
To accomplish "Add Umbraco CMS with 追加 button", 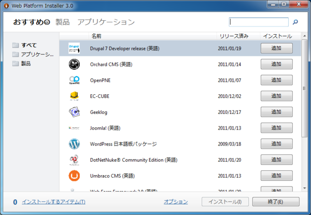I will (x=276, y=176).
